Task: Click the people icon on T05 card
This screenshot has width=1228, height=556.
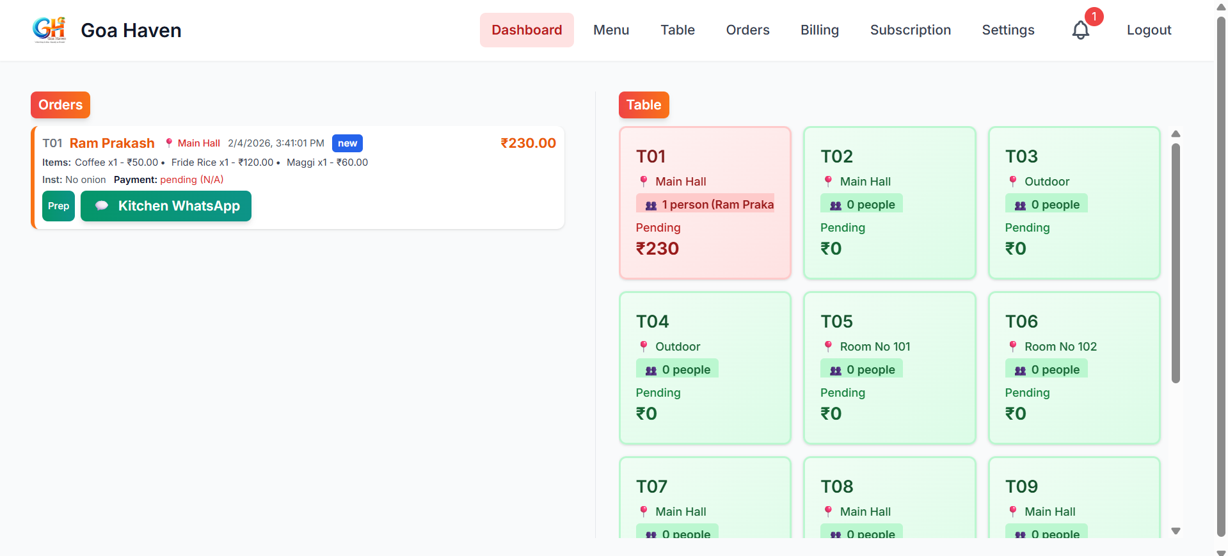Action: (x=836, y=370)
